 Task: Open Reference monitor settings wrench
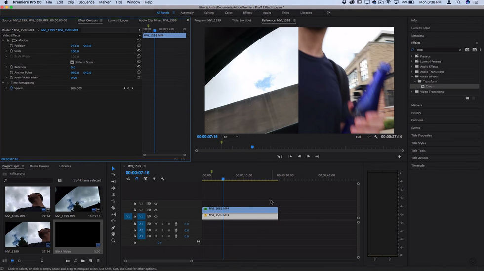click(376, 136)
